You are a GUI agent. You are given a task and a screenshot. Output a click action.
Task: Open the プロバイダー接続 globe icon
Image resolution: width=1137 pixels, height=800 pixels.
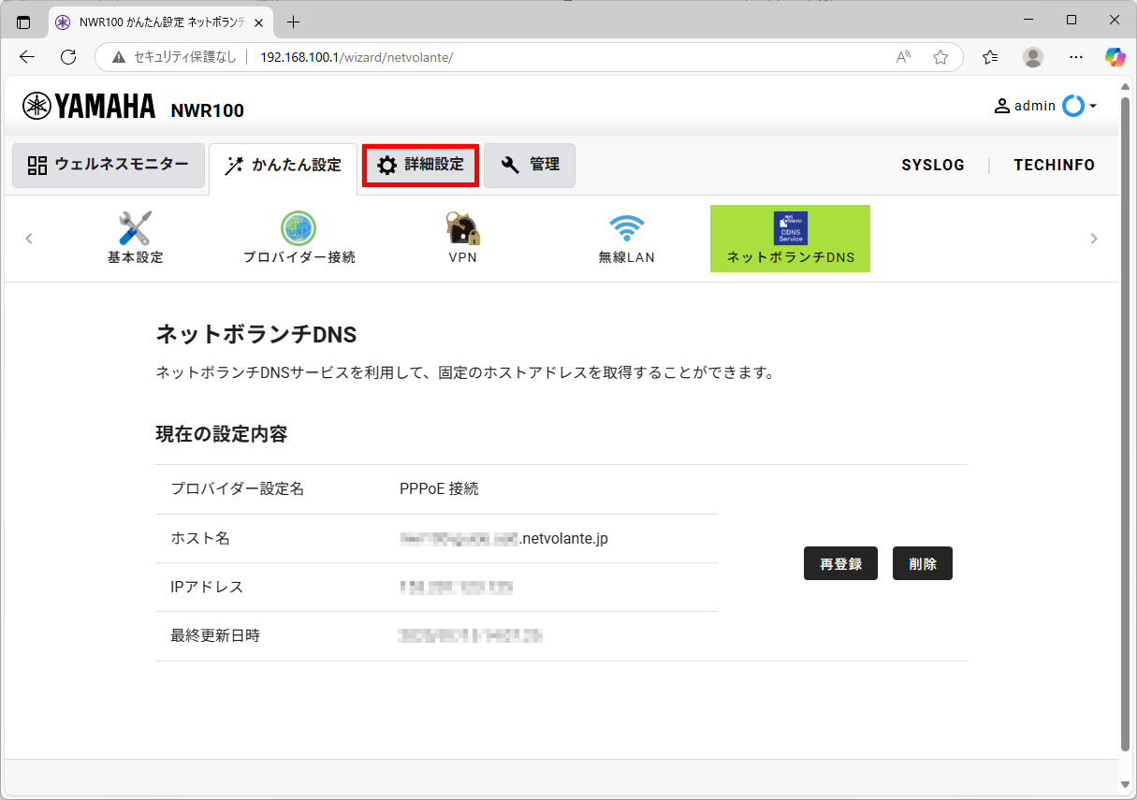tap(299, 229)
